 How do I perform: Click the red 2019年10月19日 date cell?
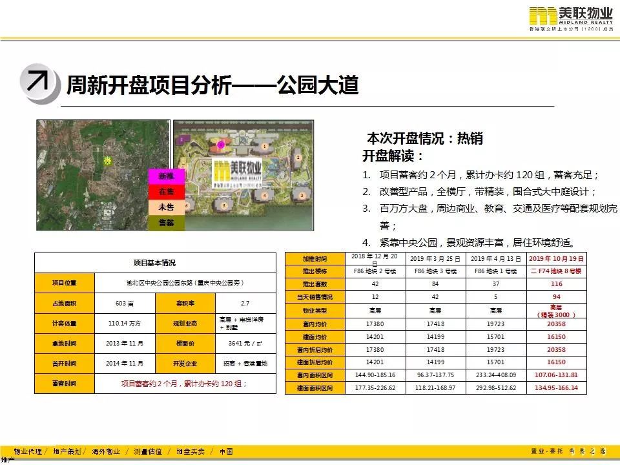click(x=556, y=258)
